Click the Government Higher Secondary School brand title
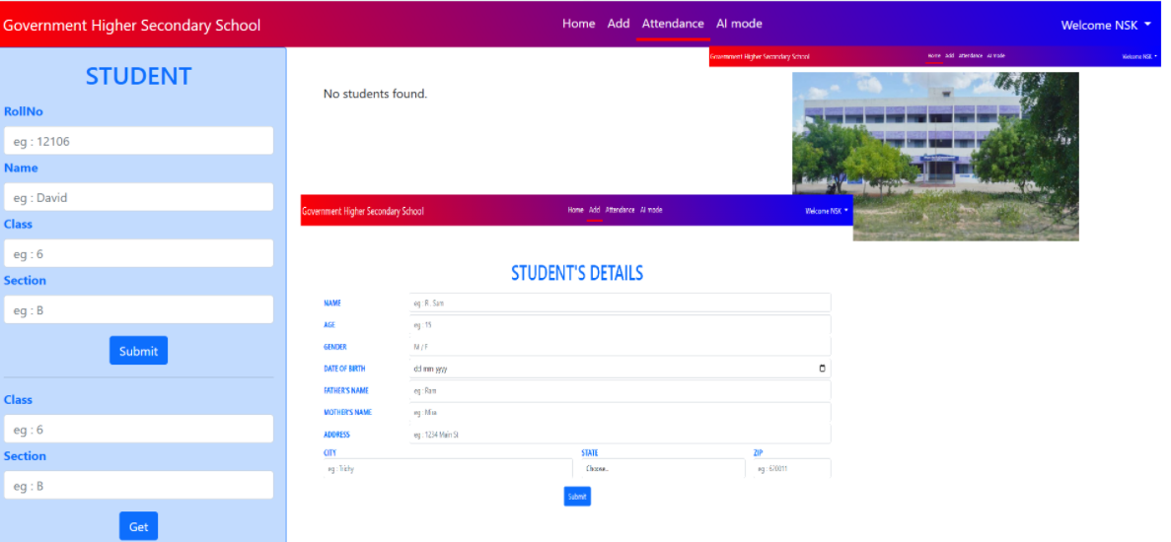The image size is (1171, 542). coord(132,25)
